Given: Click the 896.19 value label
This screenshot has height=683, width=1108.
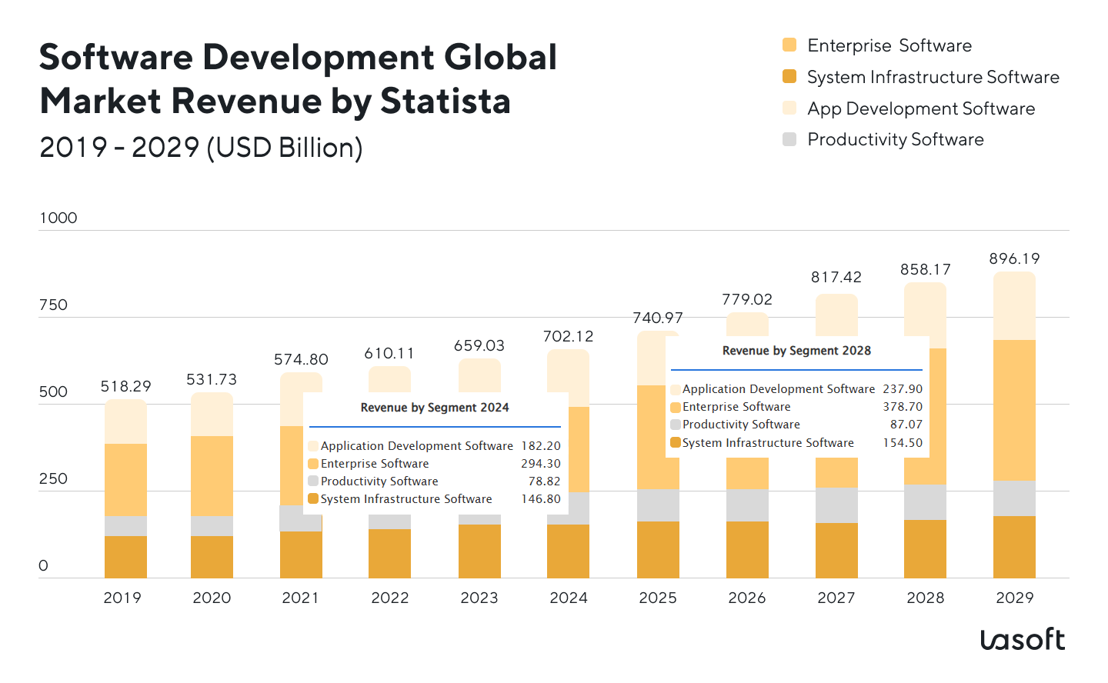Looking at the screenshot, I should [1014, 259].
